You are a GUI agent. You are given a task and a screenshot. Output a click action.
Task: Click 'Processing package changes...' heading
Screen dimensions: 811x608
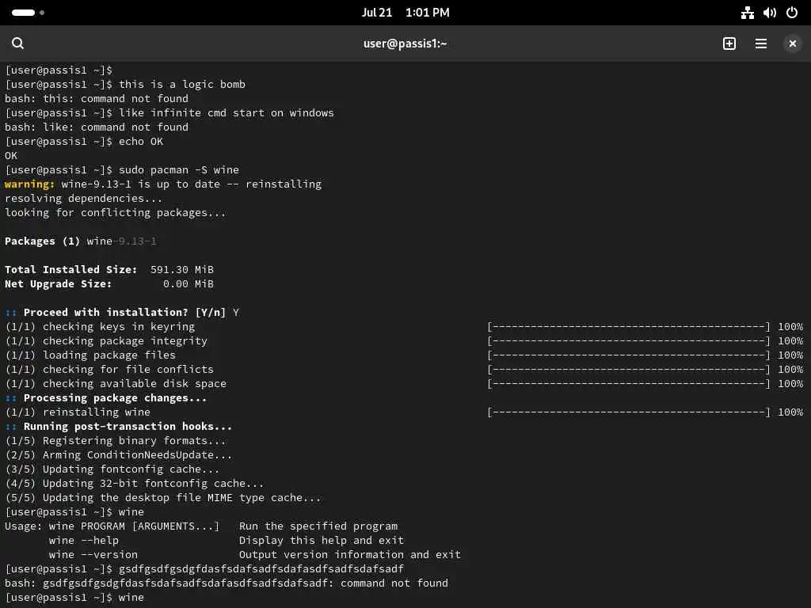[x=116, y=398]
